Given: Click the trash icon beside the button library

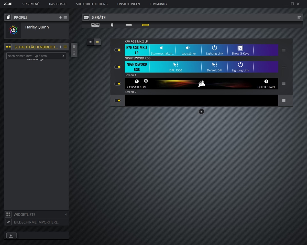Looking at the screenshot, I should [x=74, y=53].
